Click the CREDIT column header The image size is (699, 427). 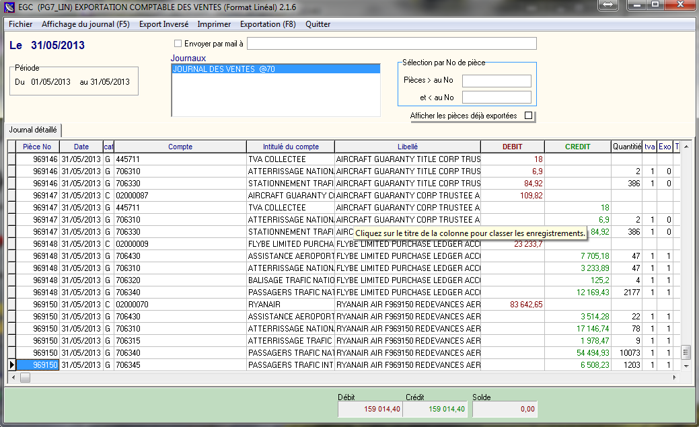click(x=577, y=147)
